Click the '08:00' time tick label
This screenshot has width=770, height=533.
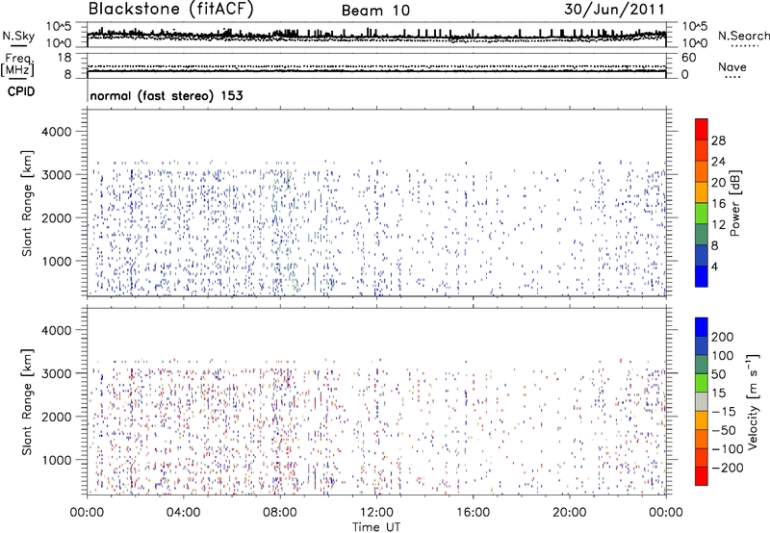point(279,513)
